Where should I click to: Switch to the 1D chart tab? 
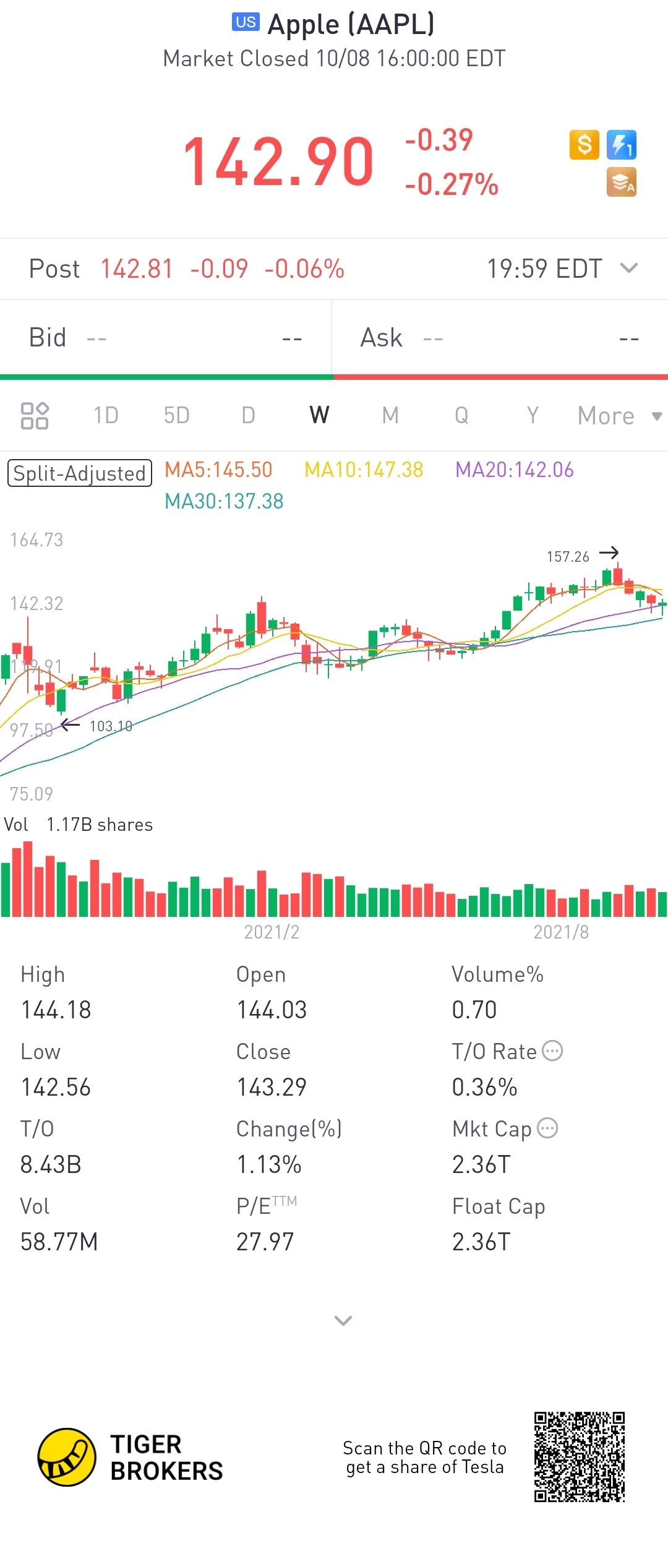coord(106,415)
